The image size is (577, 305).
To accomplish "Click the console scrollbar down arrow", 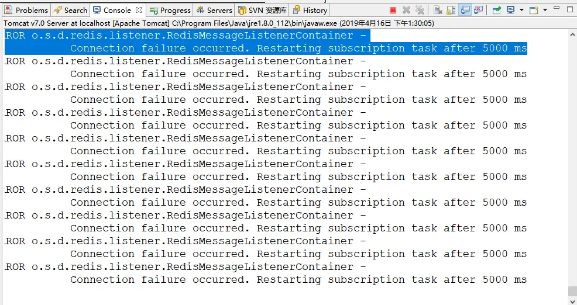I will click(572, 301).
